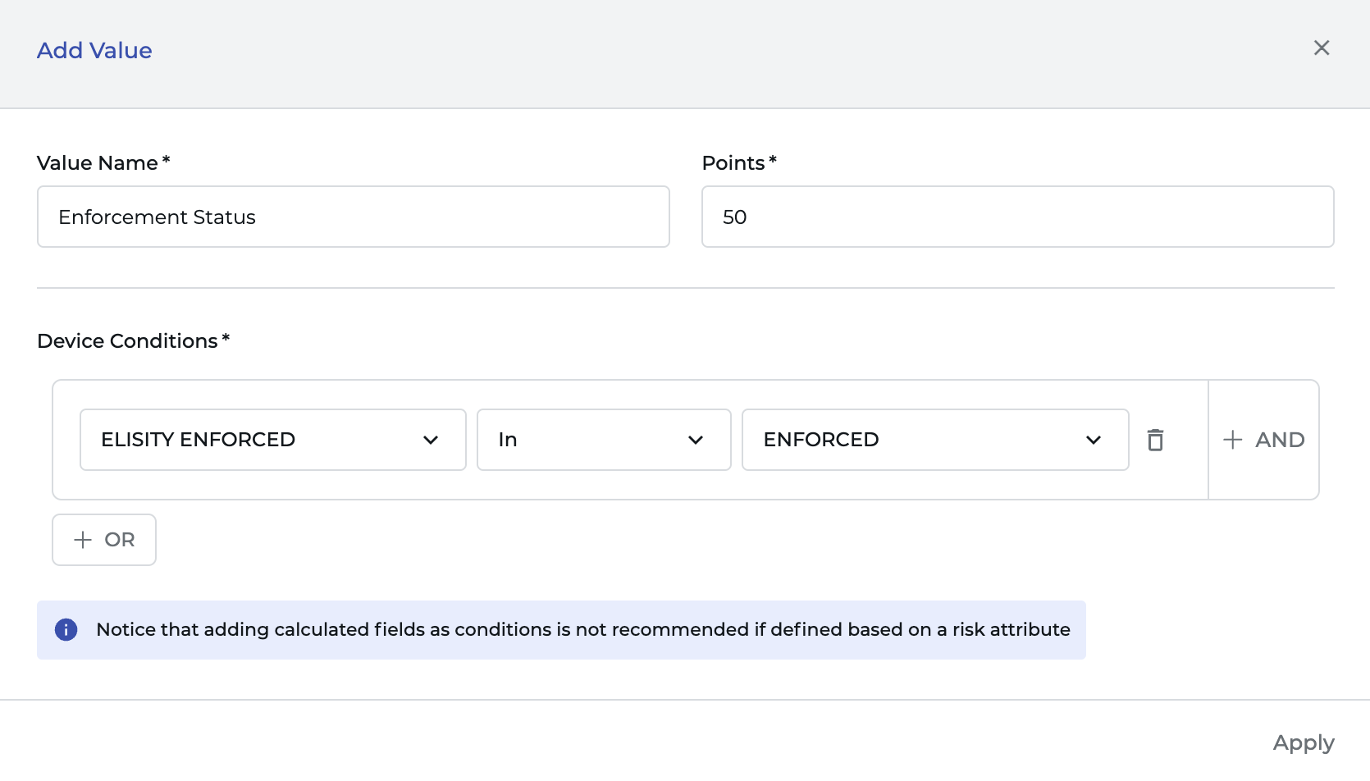
Task: Click the chevron arrow on ELISITY ENFORCED field
Action: (431, 441)
